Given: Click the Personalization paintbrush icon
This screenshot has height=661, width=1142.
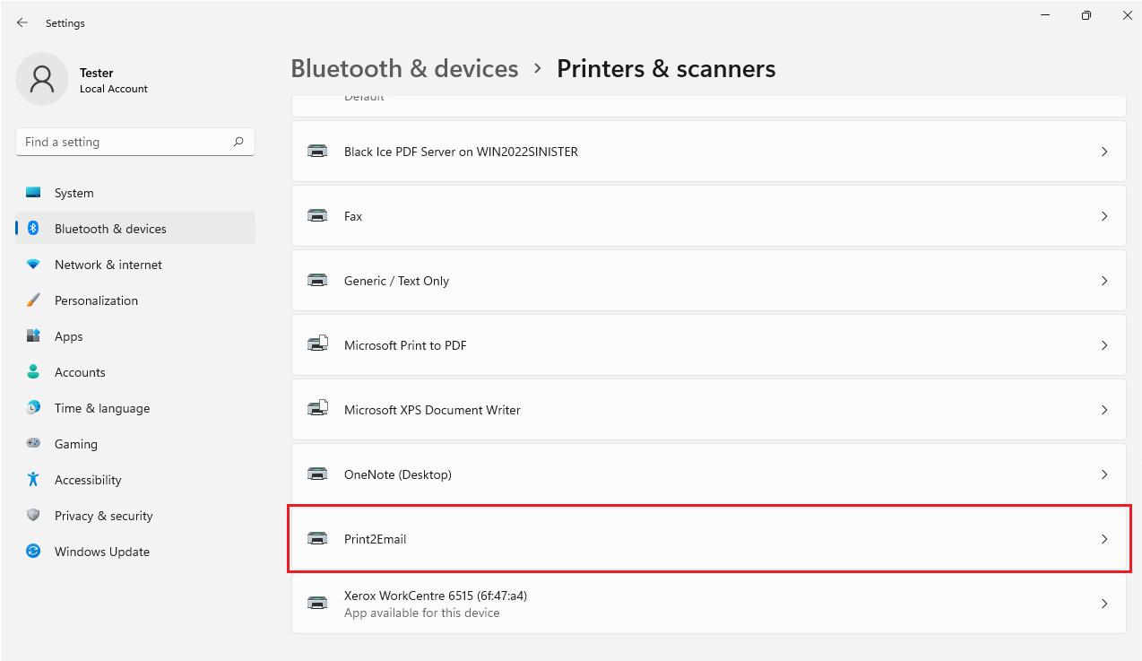Looking at the screenshot, I should [x=33, y=300].
